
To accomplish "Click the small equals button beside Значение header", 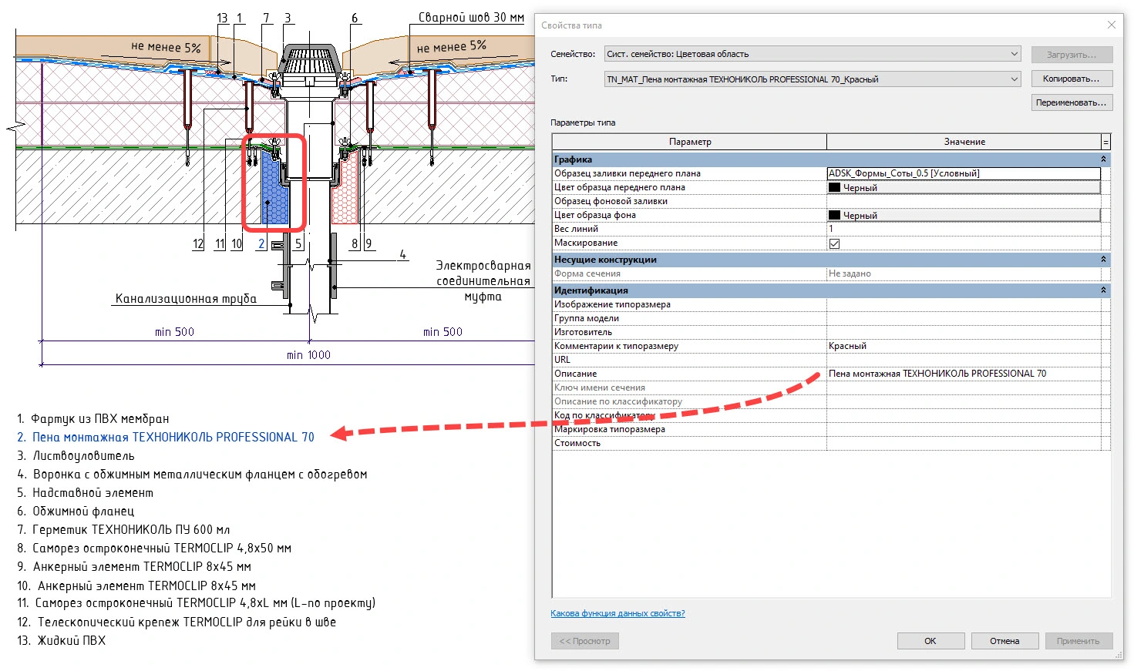I will tap(1106, 142).
